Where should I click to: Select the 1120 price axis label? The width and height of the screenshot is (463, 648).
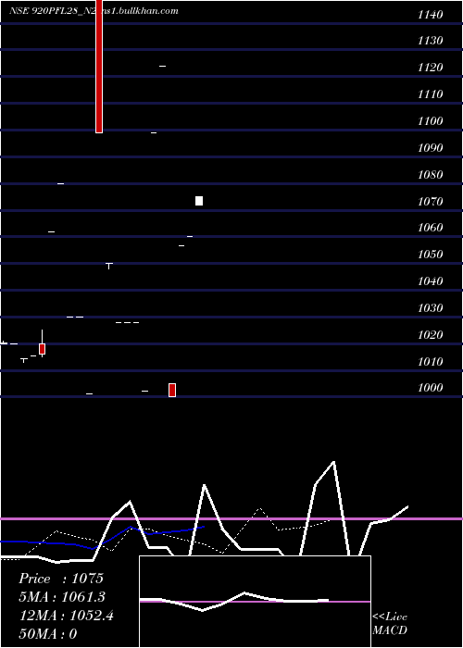click(x=431, y=68)
